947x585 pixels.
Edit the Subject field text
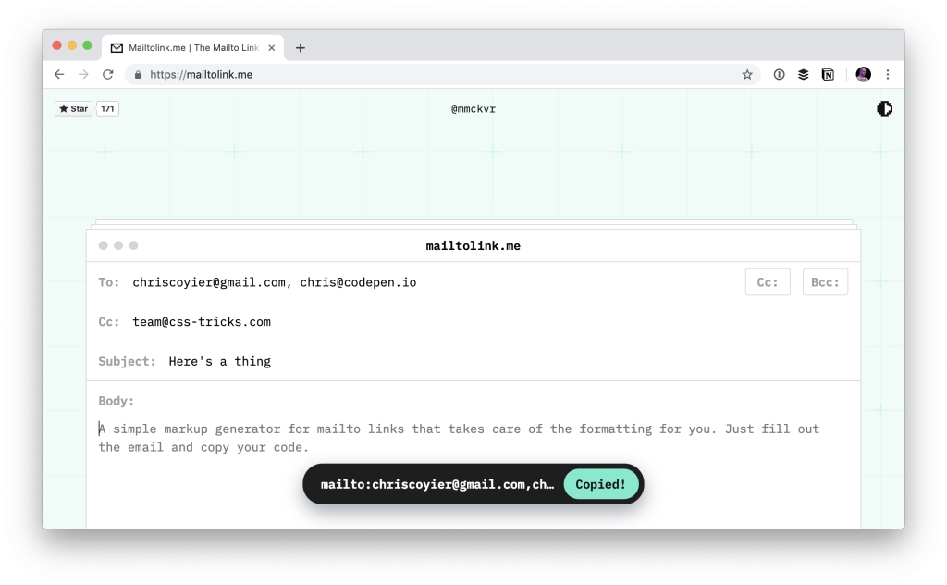pos(220,361)
